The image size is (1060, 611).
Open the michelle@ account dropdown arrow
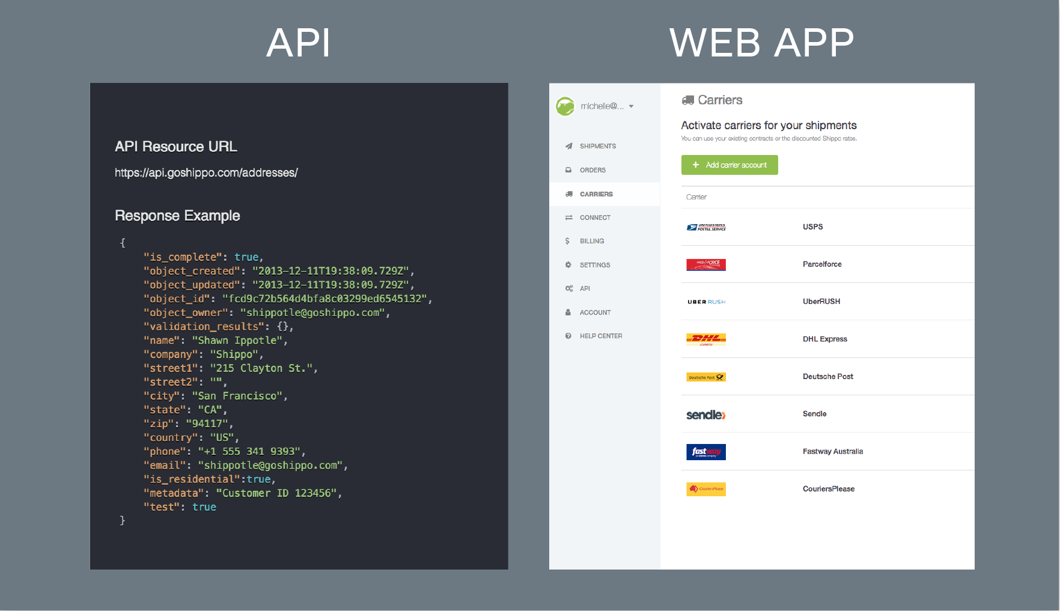point(631,106)
